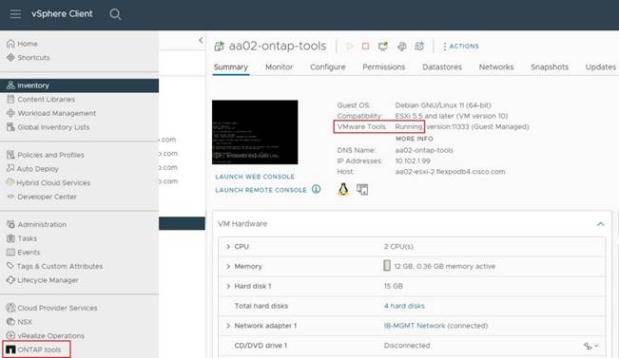This screenshot has height=358, width=619.
Task: Click the VM title aa02-ontap-tools
Action: click(278, 46)
